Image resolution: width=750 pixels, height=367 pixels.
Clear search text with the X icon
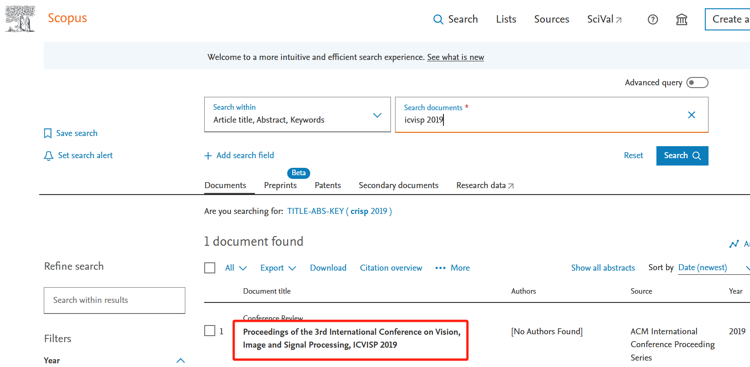[x=691, y=115]
